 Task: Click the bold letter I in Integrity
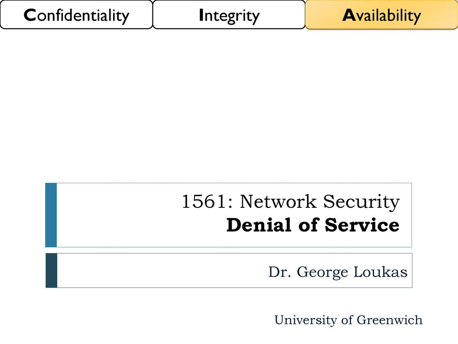[x=201, y=15]
